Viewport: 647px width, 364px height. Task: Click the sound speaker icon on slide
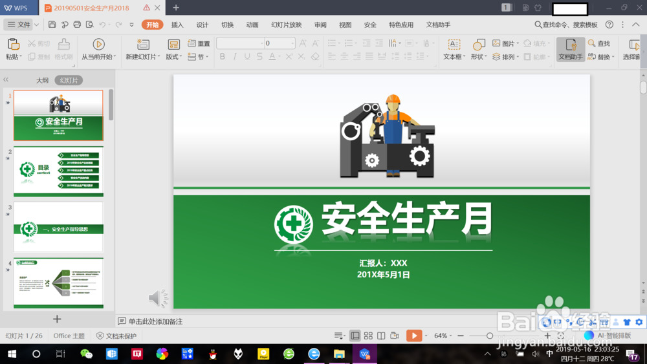[158, 297]
